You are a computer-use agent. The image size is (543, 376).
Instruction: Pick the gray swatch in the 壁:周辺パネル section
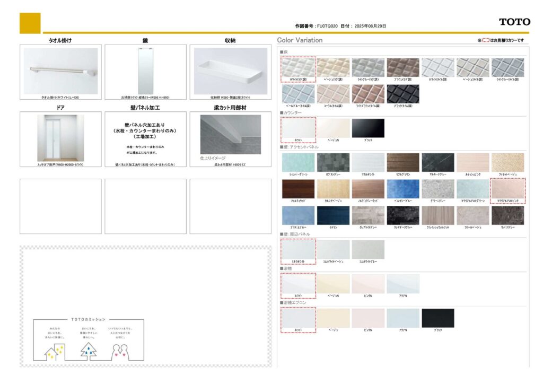tap(368, 250)
